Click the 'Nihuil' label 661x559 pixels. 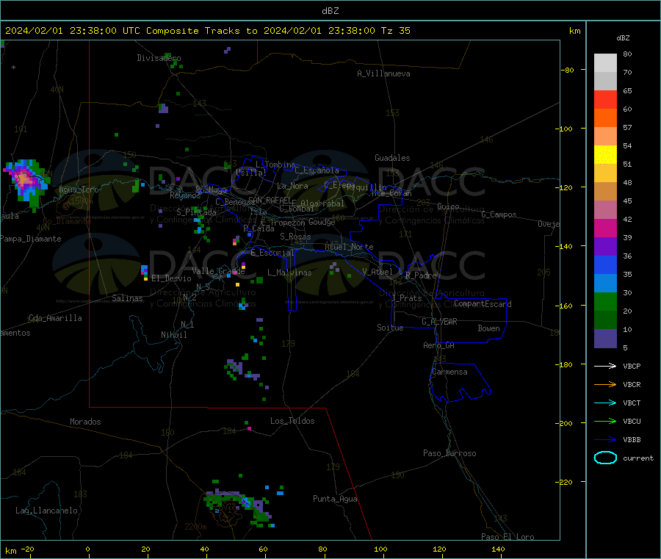point(173,335)
